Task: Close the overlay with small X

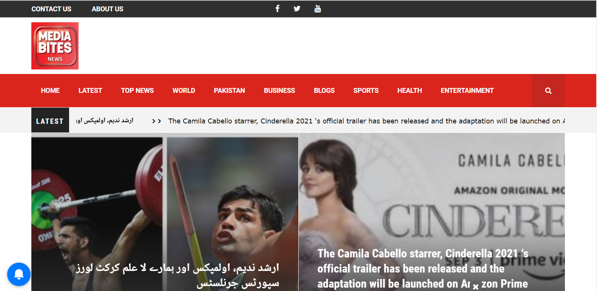Action: pos(476,287)
